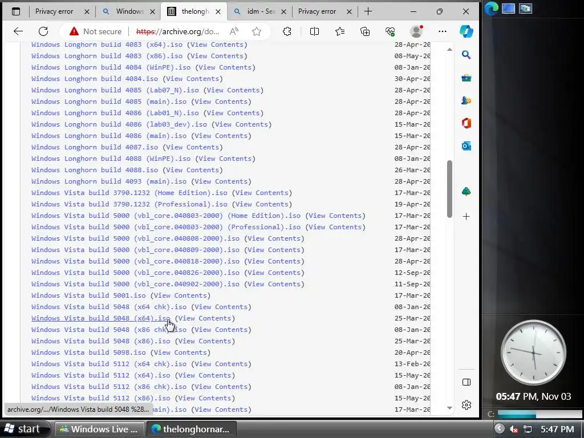The image size is (584, 438).
Task: Click the taskbar clock 5:47 PM
Action: (557, 429)
